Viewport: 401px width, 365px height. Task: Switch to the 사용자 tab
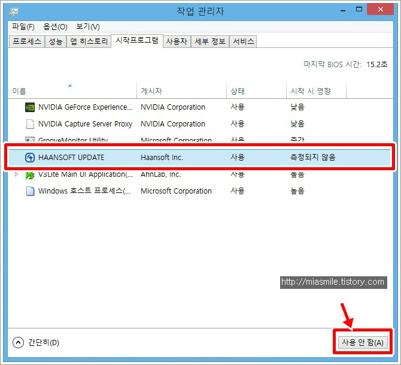pos(177,41)
